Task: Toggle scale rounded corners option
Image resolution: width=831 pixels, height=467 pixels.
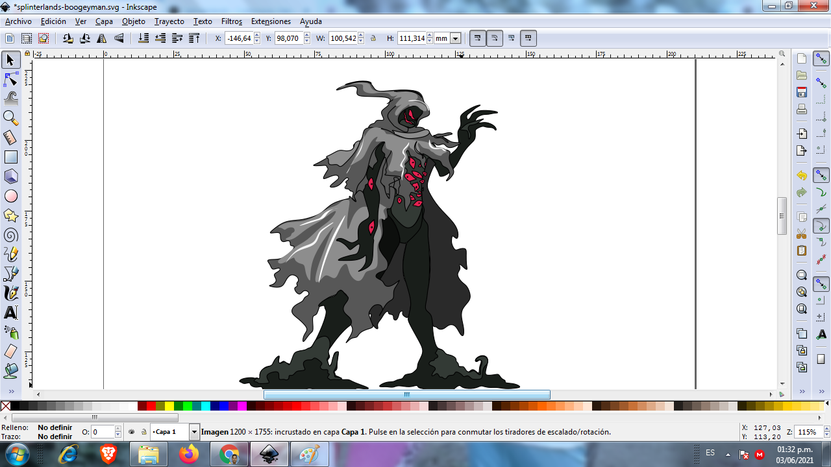Action: (495, 38)
